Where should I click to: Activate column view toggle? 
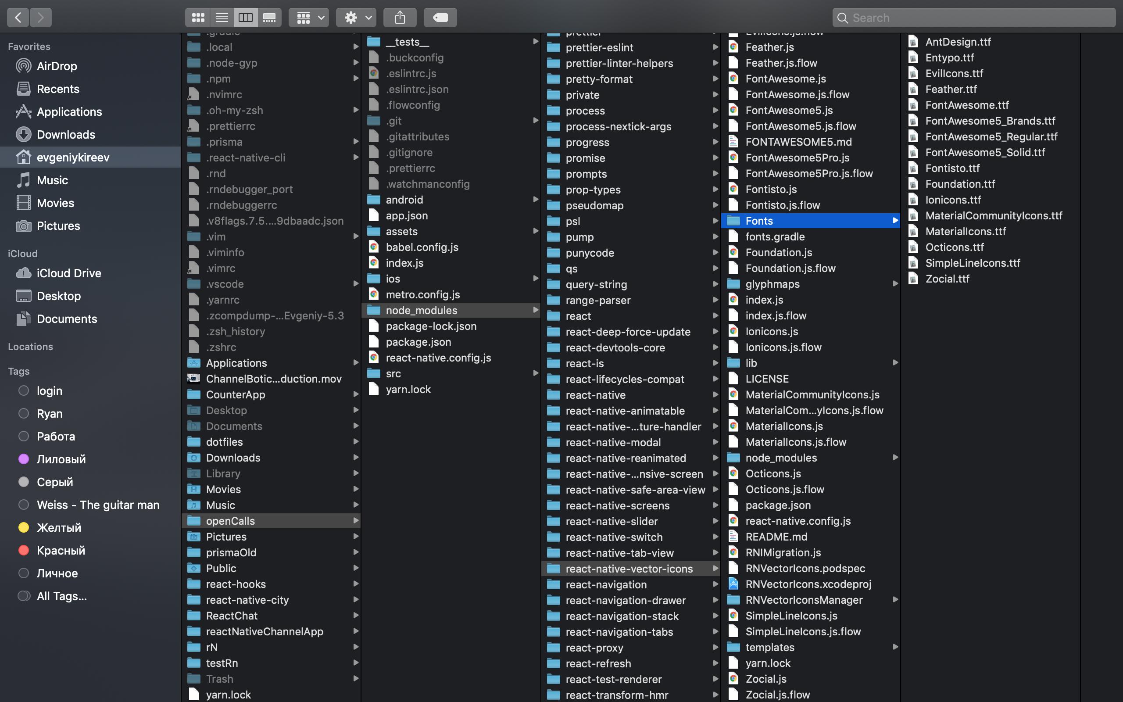click(x=246, y=18)
